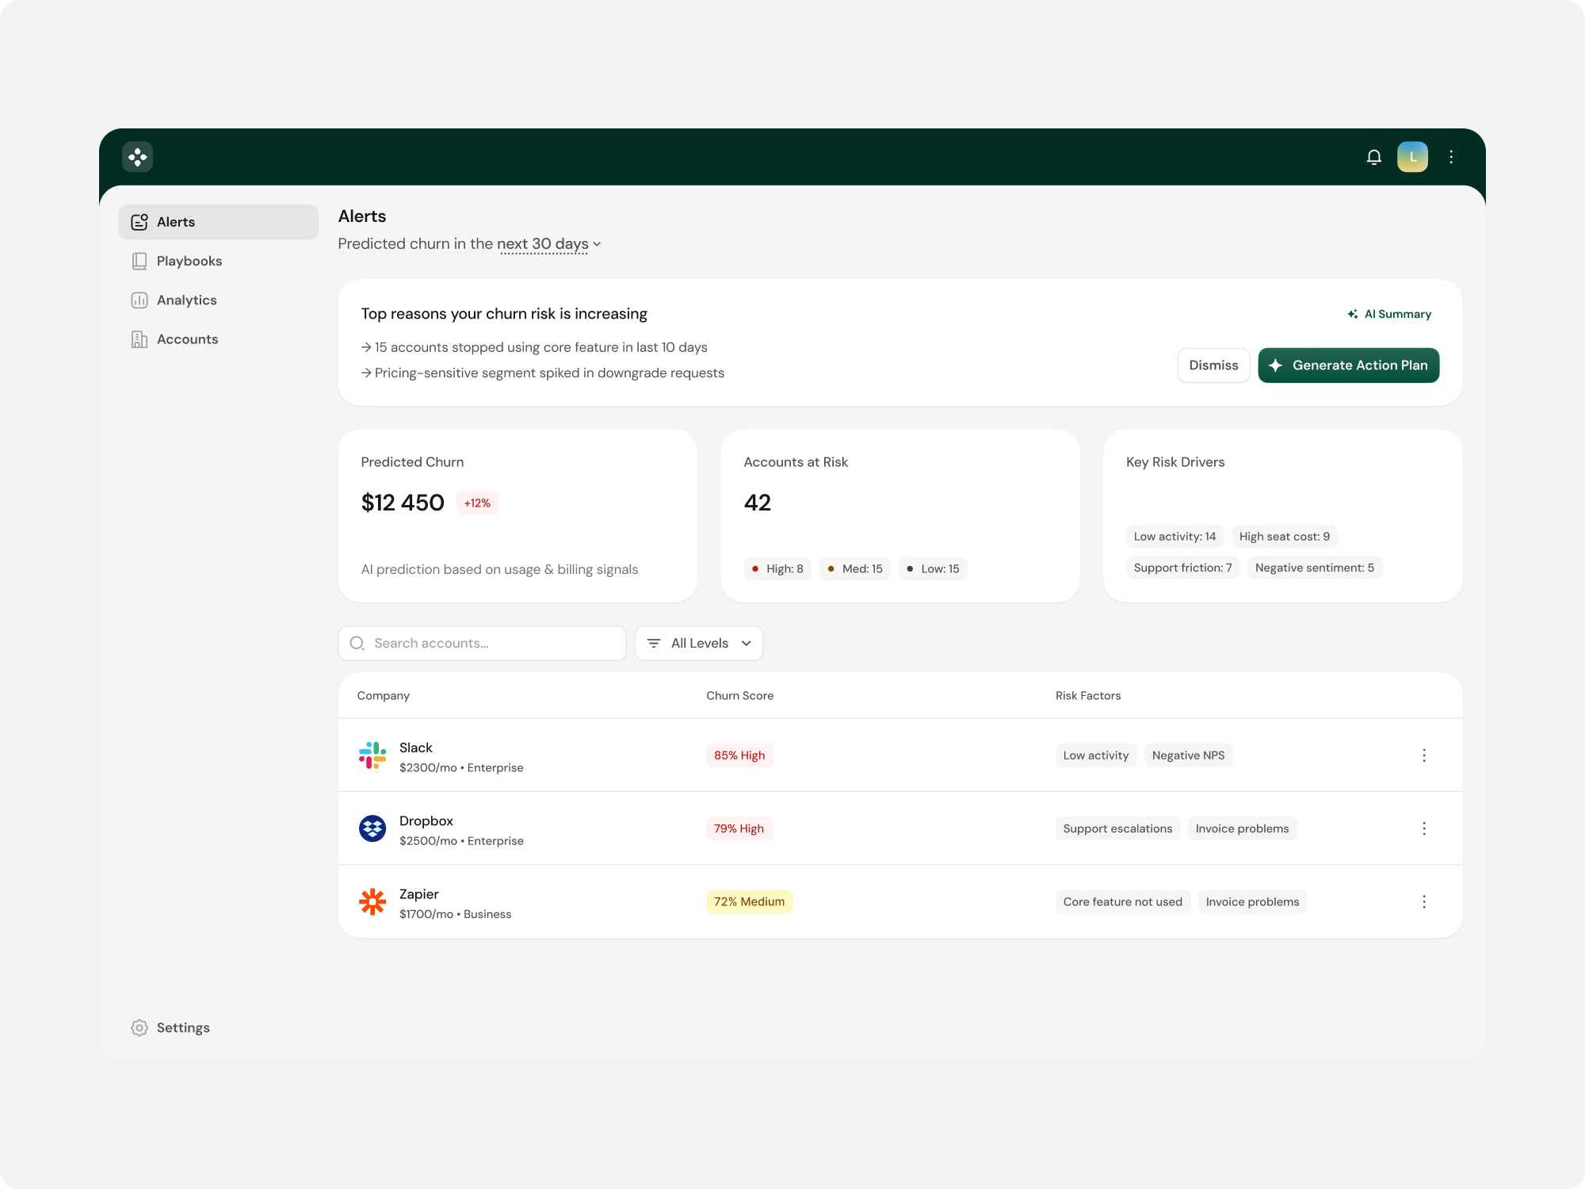The height and width of the screenshot is (1189, 1585).
Task: Click '$1700/mo • Business' under Zapier
Action: click(456, 914)
